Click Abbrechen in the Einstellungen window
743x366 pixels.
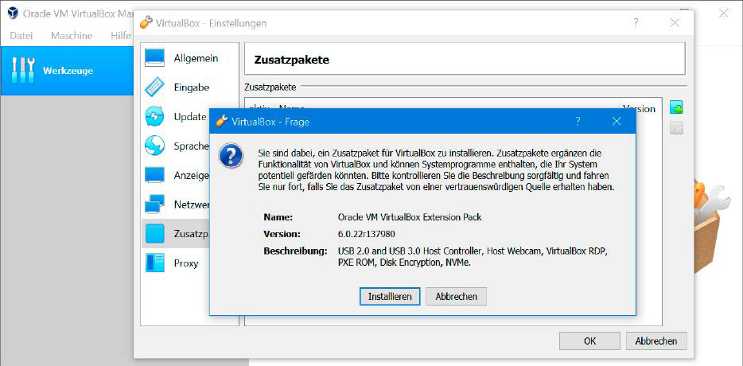656,341
